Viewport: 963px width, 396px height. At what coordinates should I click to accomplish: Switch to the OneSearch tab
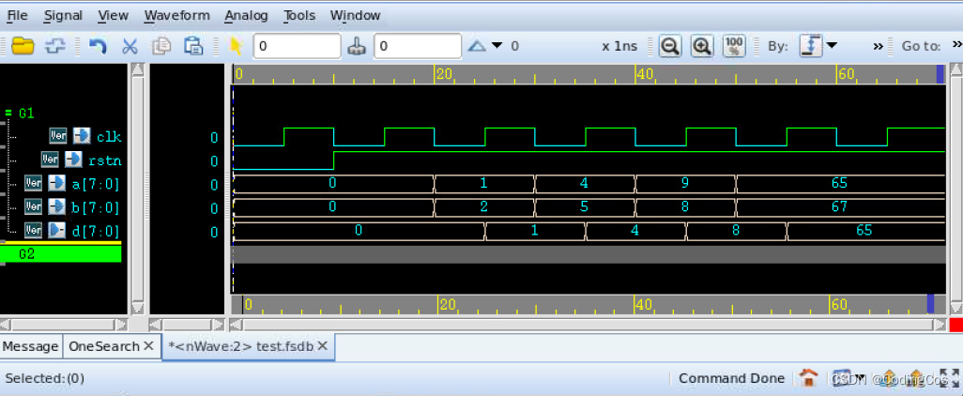(x=103, y=346)
